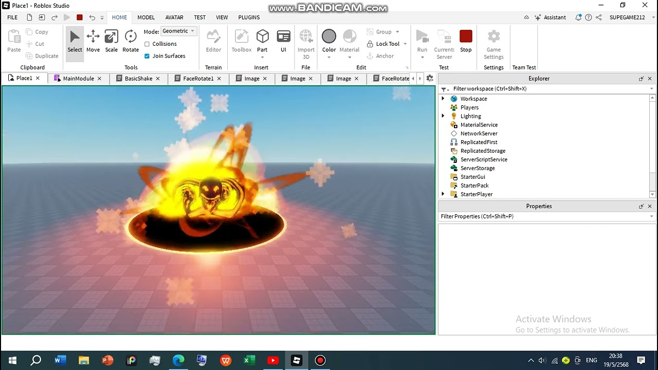Switch to the AVATAR ribbon tab
The width and height of the screenshot is (658, 370).
[x=174, y=17]
